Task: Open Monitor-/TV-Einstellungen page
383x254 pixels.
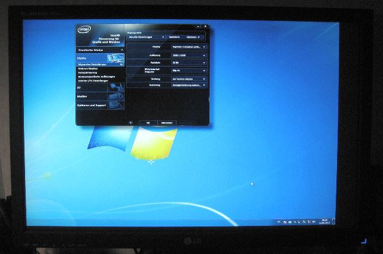Action: pyautogui.click(x=93, y=81)
